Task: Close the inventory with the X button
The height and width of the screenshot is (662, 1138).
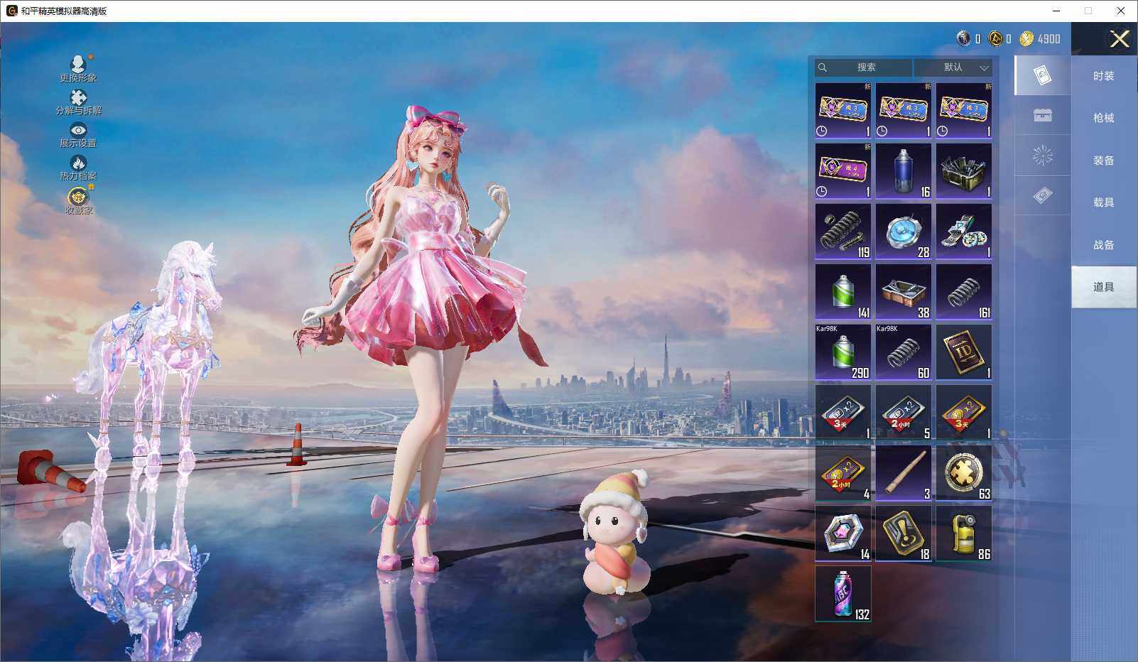Action: point(1120,39)
